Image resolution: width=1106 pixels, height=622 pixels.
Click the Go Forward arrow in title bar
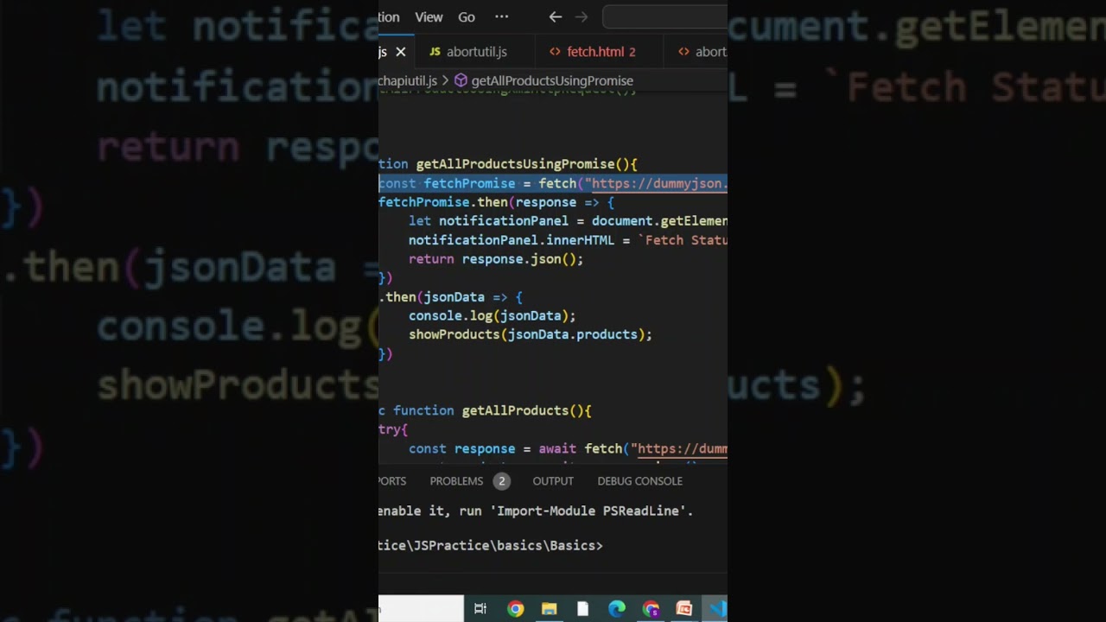582,17
